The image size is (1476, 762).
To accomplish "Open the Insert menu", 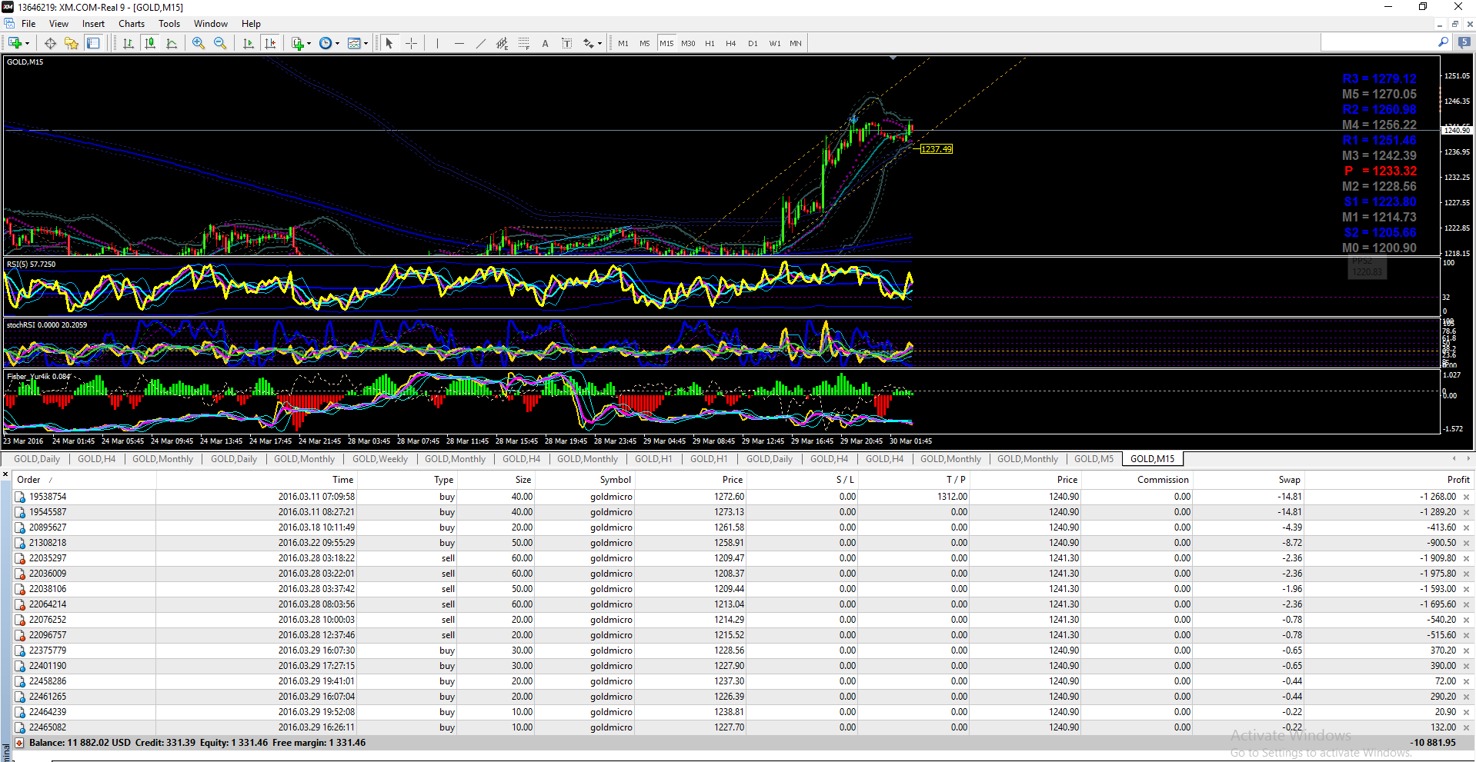I will point(93,24).
